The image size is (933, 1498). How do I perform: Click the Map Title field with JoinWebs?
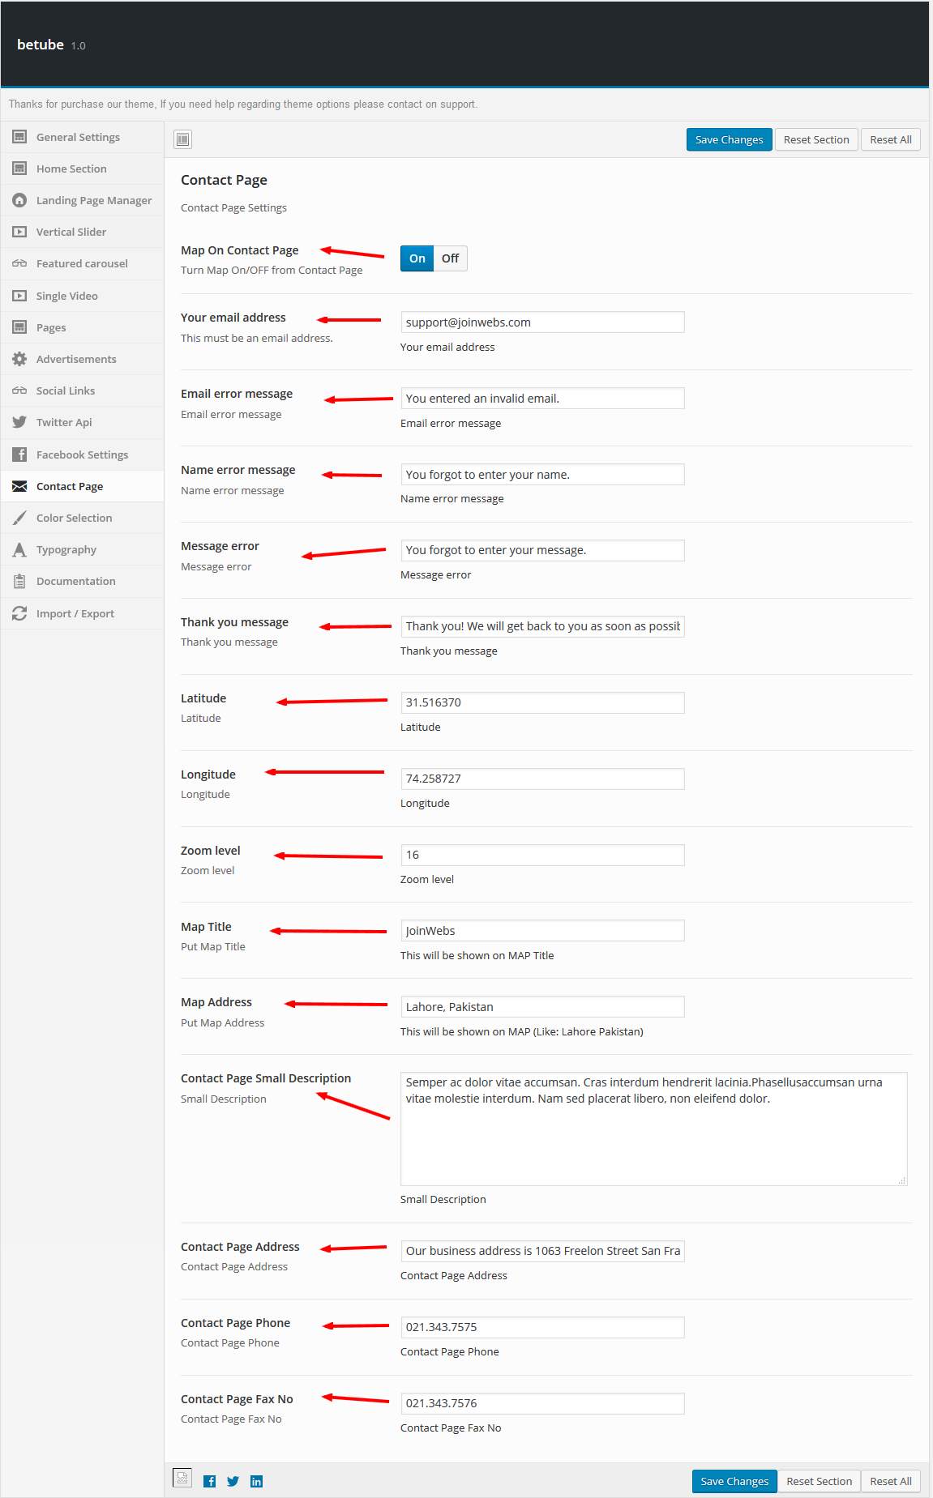[542, 930]
